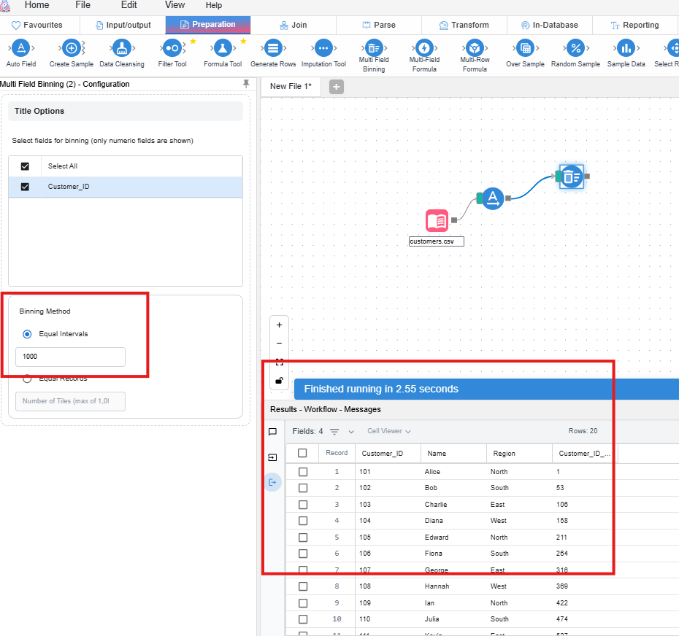Screen dimensions: 679x636
Task: Open the Cell Viewer dropdown
Action: pyautogui.click(x=388, y=431)
